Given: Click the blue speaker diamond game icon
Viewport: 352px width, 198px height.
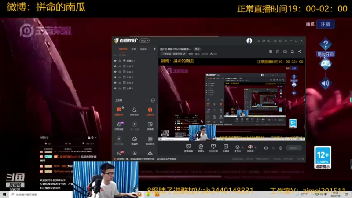Looking at the screenshot, I should 326,84.
